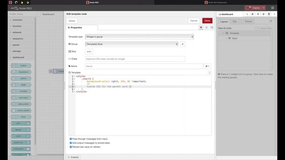Image resolution: width=285 pixels, height=160 pixels.
Task: Open the sidebar debug bug icon
Action: [x=258, y=14]
